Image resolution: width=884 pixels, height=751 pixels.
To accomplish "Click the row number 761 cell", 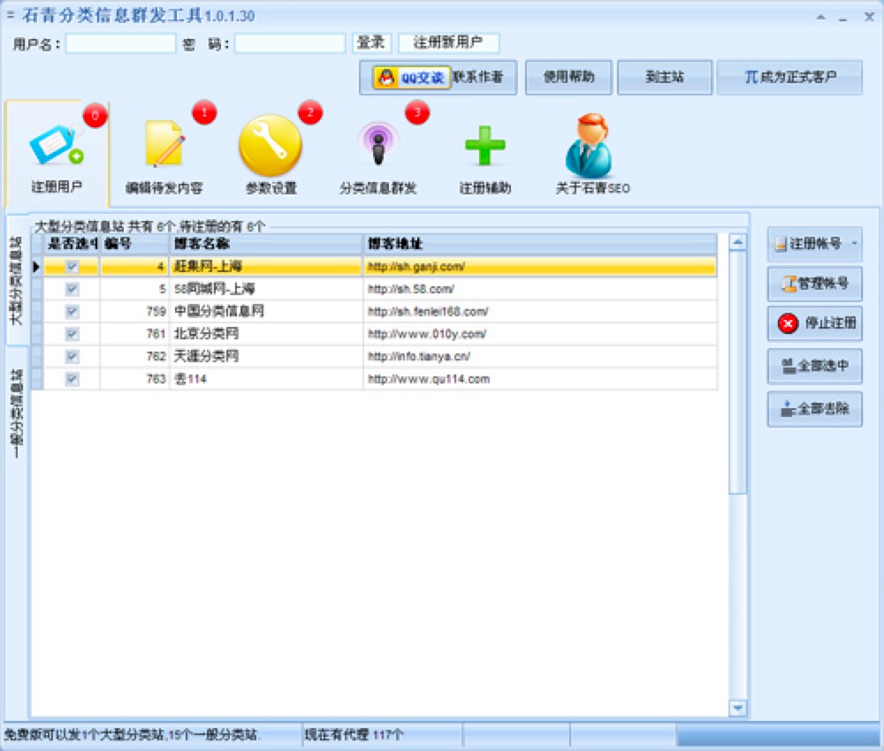I will point(134,334).
